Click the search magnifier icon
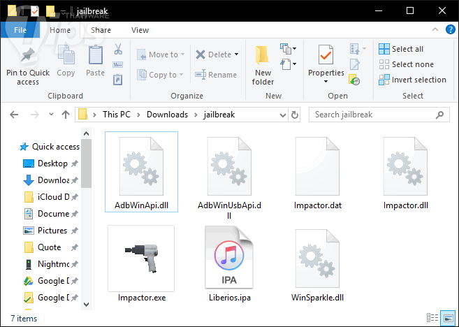The image size is (459, 327). pos(439,115)
